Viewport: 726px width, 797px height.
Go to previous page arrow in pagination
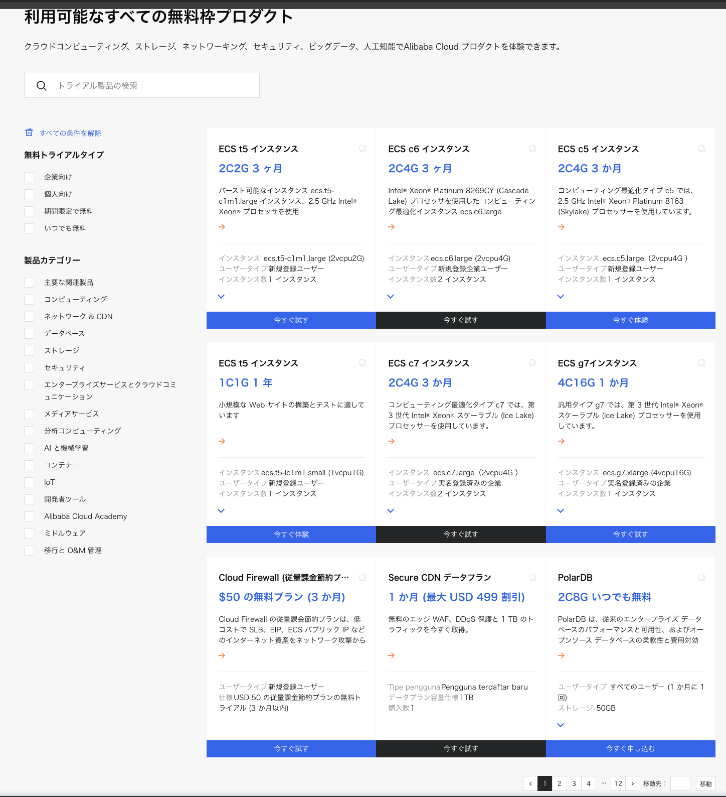pos(530,783)
